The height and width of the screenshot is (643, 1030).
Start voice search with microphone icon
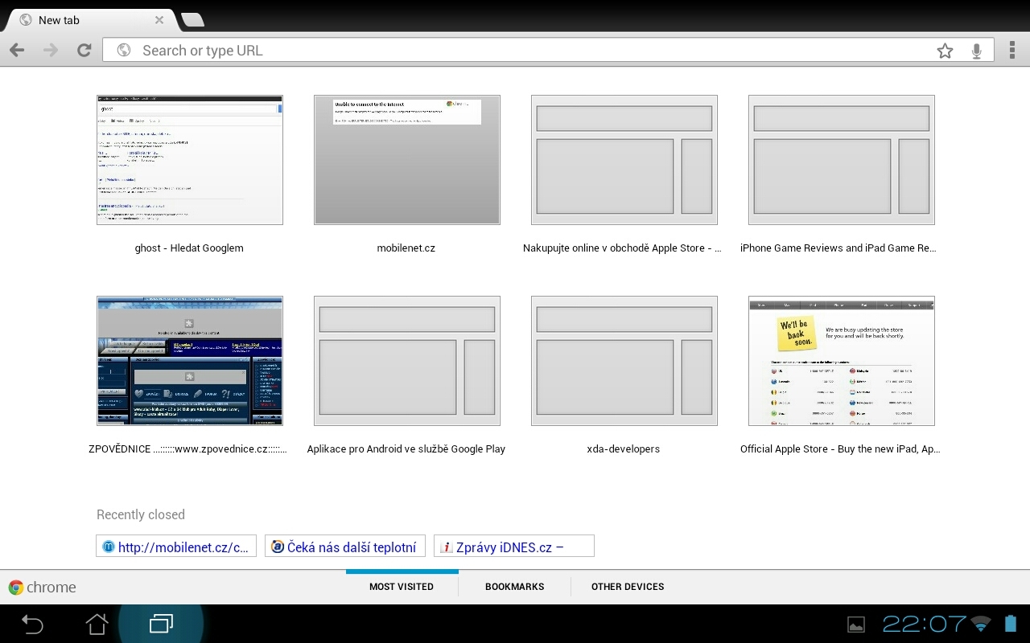coord(976,49)
